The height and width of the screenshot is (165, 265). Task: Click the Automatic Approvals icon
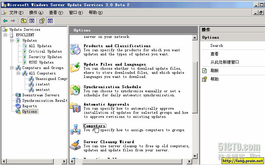tap(75, 108)
